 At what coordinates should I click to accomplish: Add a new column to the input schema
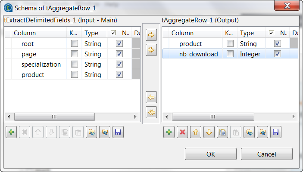[x=11, y=132]
